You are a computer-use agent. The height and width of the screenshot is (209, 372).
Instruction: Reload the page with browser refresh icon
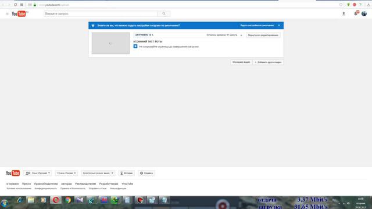(16, 5)
